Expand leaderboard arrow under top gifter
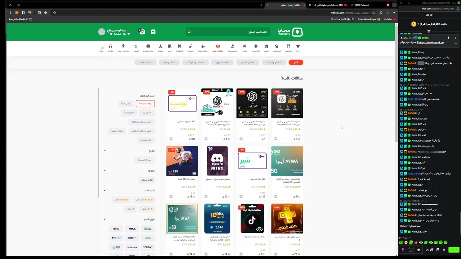The width and height of the screenshot is (461, 259). [429, 32]
